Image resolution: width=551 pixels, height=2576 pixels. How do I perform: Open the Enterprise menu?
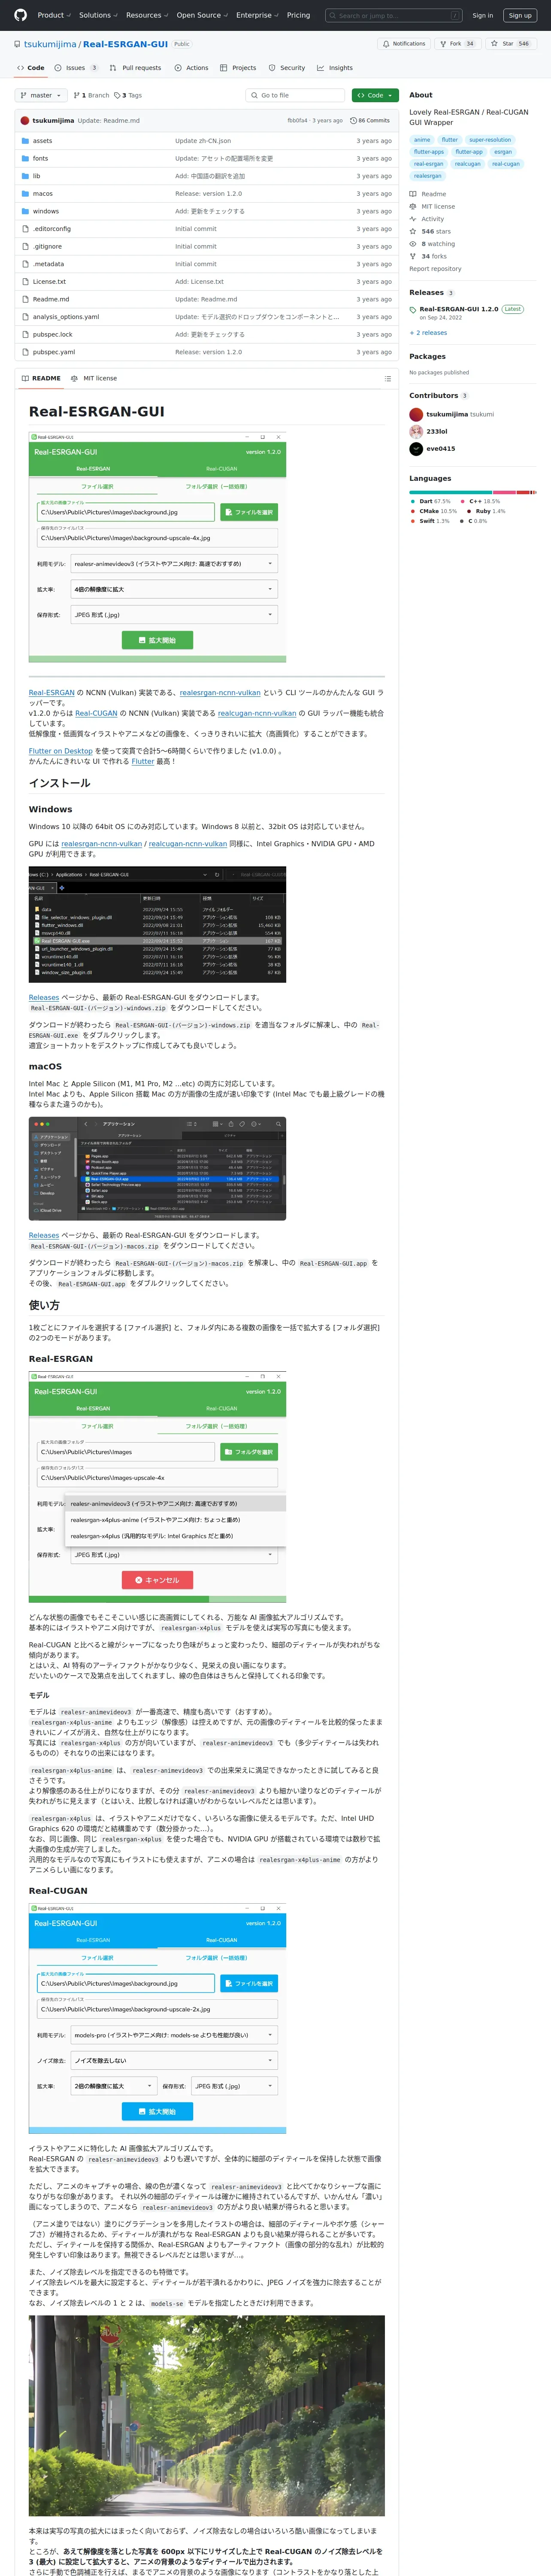257,15
